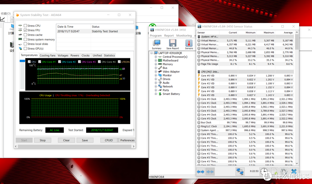Switch to the Voltages tab
The height and width of the screenshot is (184, 312).
click(63, 55)
